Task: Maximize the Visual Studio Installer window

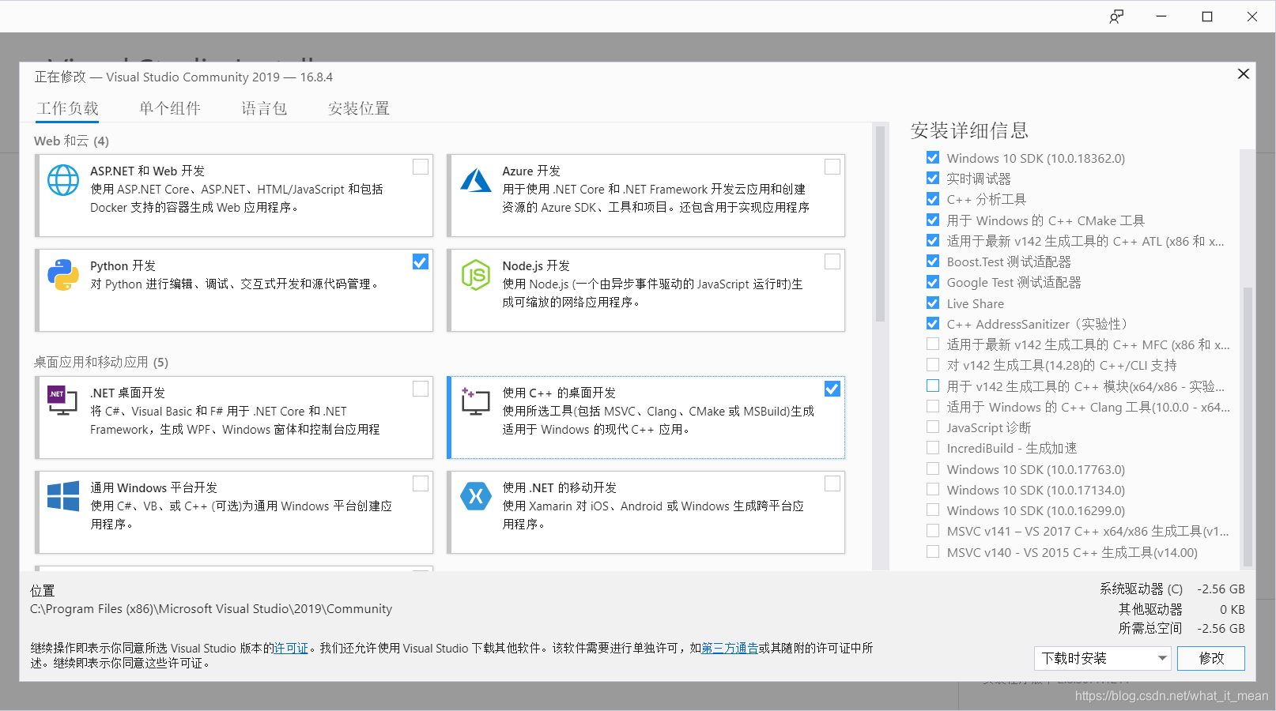Action: click(x=1207, y=17)
